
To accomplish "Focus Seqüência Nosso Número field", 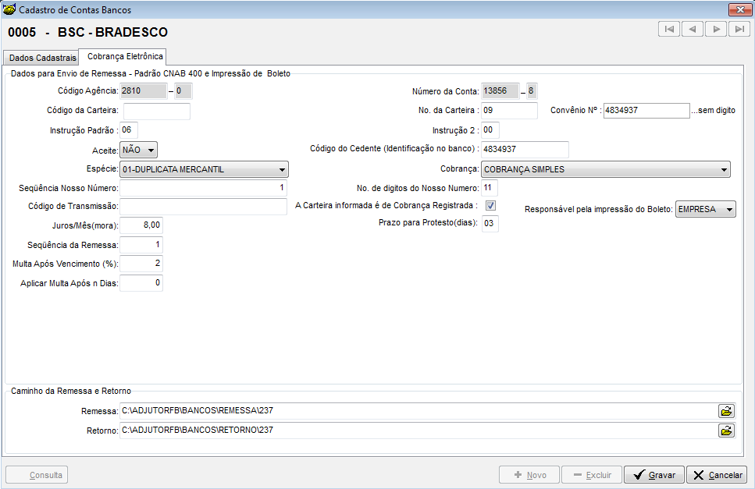I will [x=203, y=188].
